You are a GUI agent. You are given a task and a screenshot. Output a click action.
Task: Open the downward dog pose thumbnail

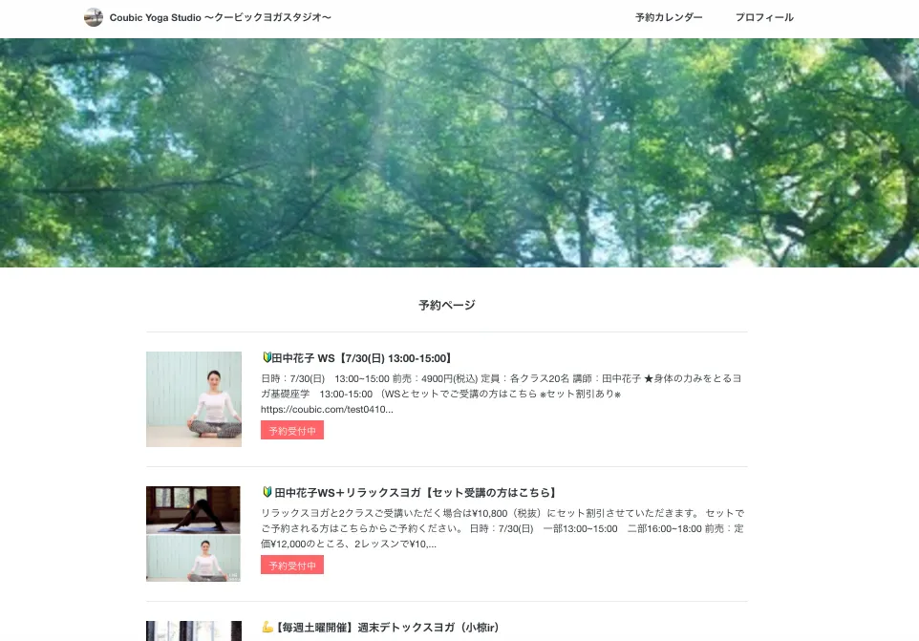pos(193,510)
